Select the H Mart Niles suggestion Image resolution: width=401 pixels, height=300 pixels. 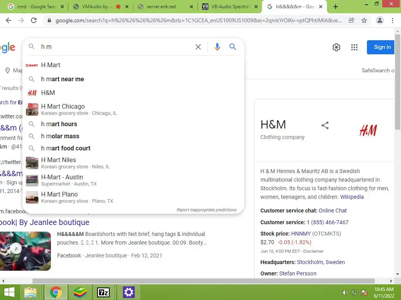pyautogui.click(x=133, y=163)
